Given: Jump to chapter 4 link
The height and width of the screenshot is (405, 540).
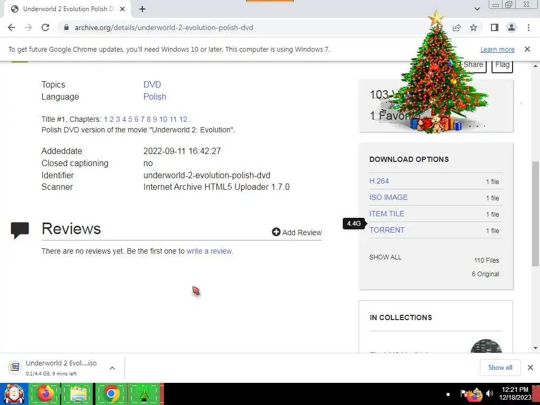Looking at the screenshot, I should click(x=124, y=119).
